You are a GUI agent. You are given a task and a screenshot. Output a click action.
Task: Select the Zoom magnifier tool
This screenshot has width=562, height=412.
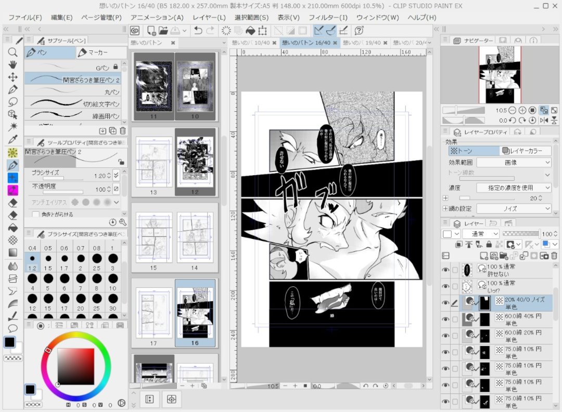[12, 52]
